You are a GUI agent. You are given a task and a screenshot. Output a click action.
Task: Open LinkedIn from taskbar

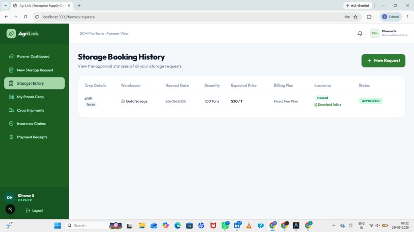click(x=237, y=225)
